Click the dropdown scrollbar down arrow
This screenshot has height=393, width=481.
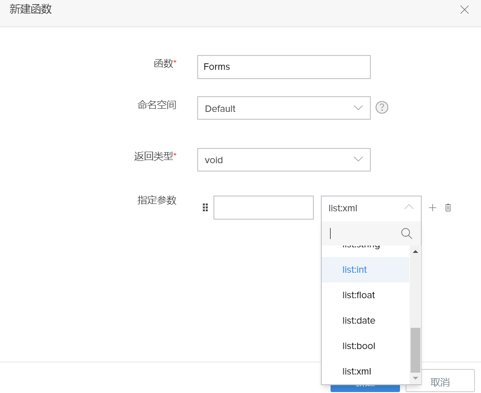[x=415, y=378]
